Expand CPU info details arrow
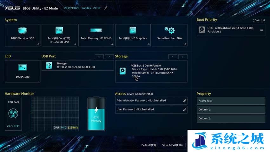The height and width of the screenshot is (152, 270). pyautogui.click(x=75, y=44)
